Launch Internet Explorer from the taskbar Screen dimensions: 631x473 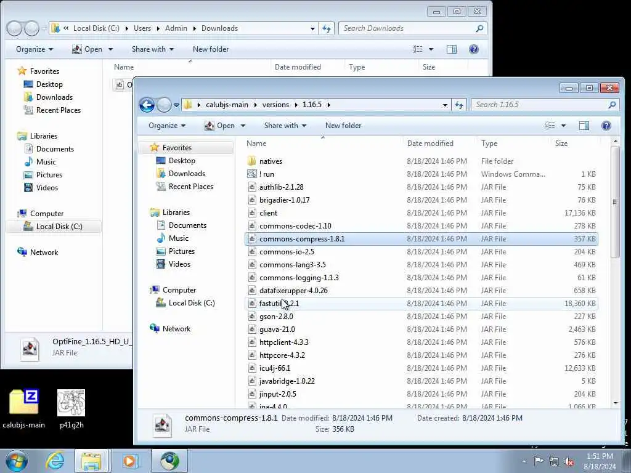[x=54, y=461]
